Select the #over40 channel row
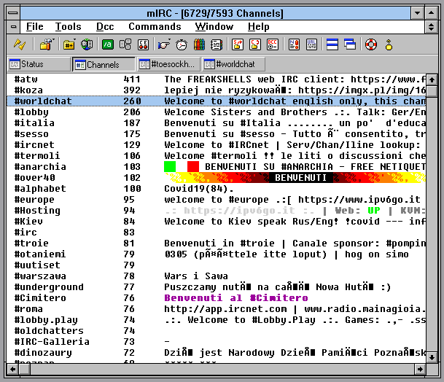Image resolution: width=444 pixels, height=382 pixels. (217, 178)
